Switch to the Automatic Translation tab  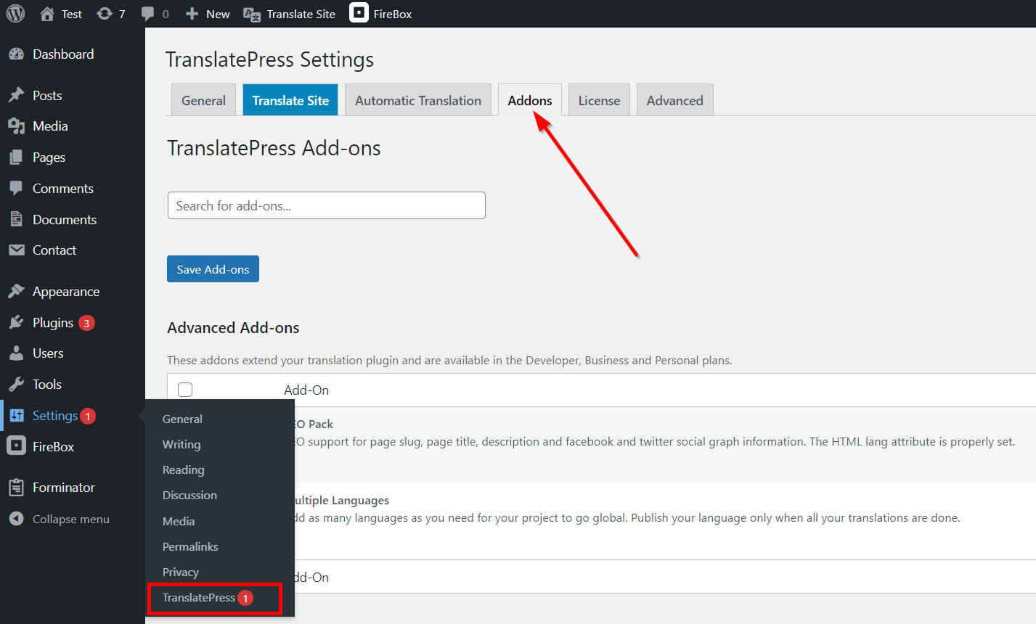(x=418, y=101)
